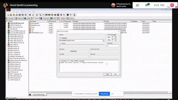
Task: Click the About figure icon at toolbar end
Action: coord(75,15)
